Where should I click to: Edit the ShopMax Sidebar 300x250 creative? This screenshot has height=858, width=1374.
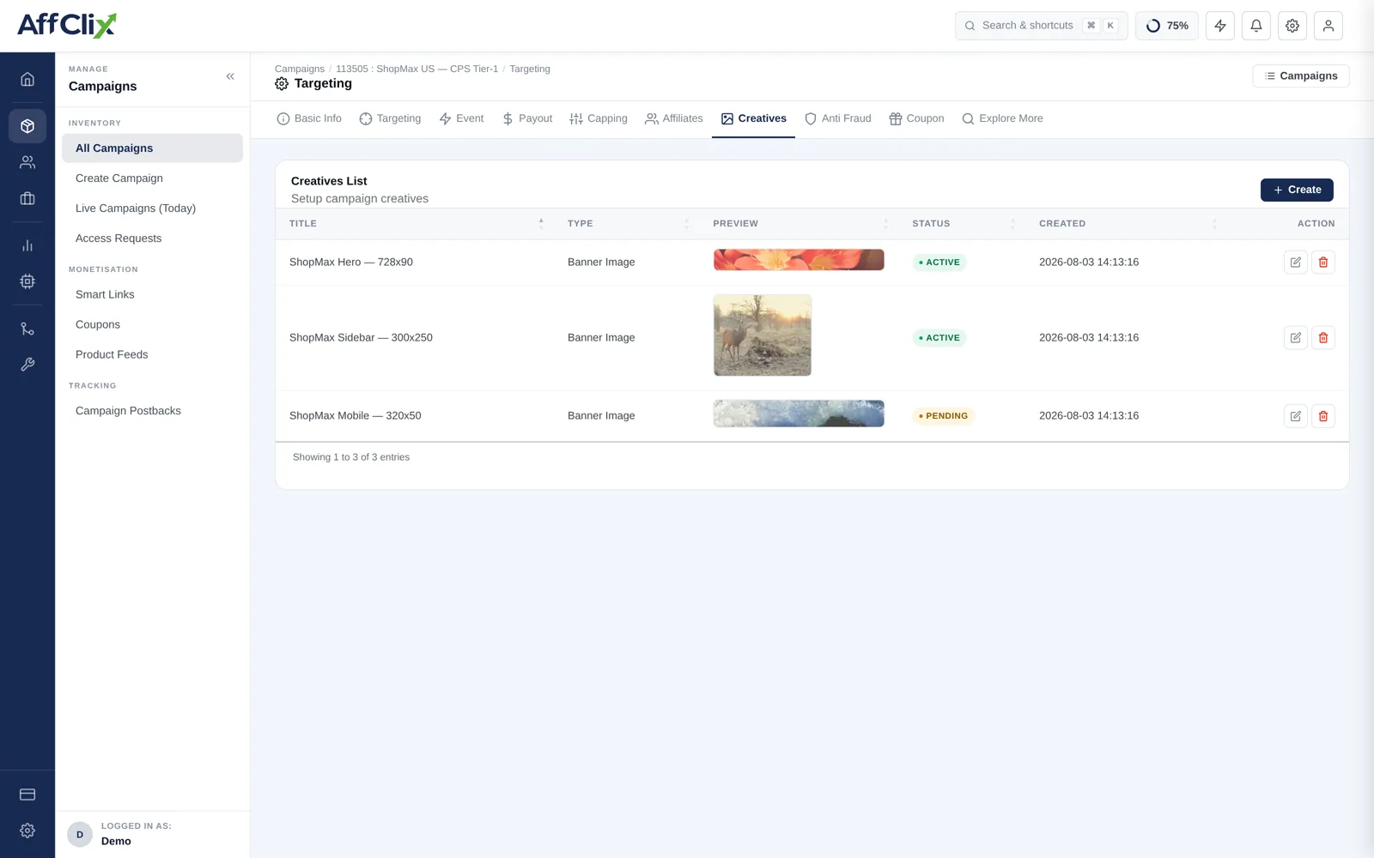(x=1296, y=338)
